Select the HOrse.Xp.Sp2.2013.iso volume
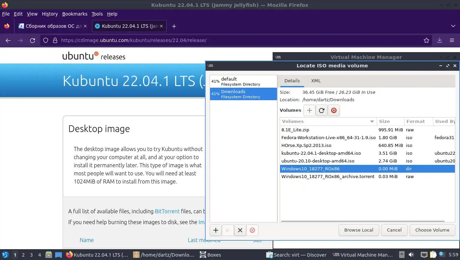Viewport: 460px width, 260px height. point(367,145)
